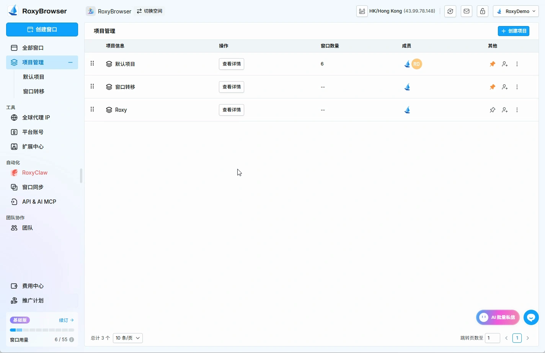Click the 续订 renew link

tap(66, 320)
